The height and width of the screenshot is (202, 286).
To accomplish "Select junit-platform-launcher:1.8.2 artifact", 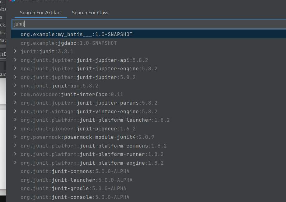I will 95,120.
